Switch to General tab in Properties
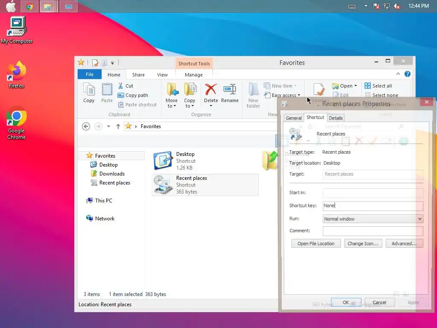Viewport: 437px width, 328px height. [x=294, y=118]
